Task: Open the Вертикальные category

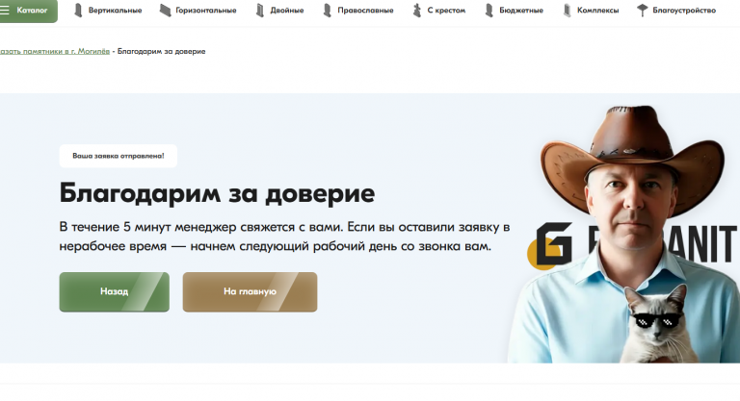Action: 116,11
